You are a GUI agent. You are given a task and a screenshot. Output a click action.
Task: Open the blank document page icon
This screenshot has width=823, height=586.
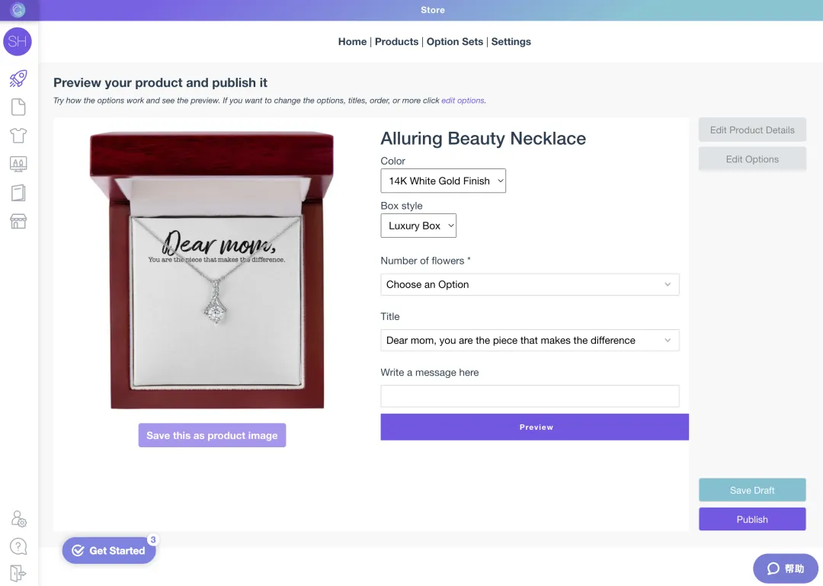coord(18,107)
